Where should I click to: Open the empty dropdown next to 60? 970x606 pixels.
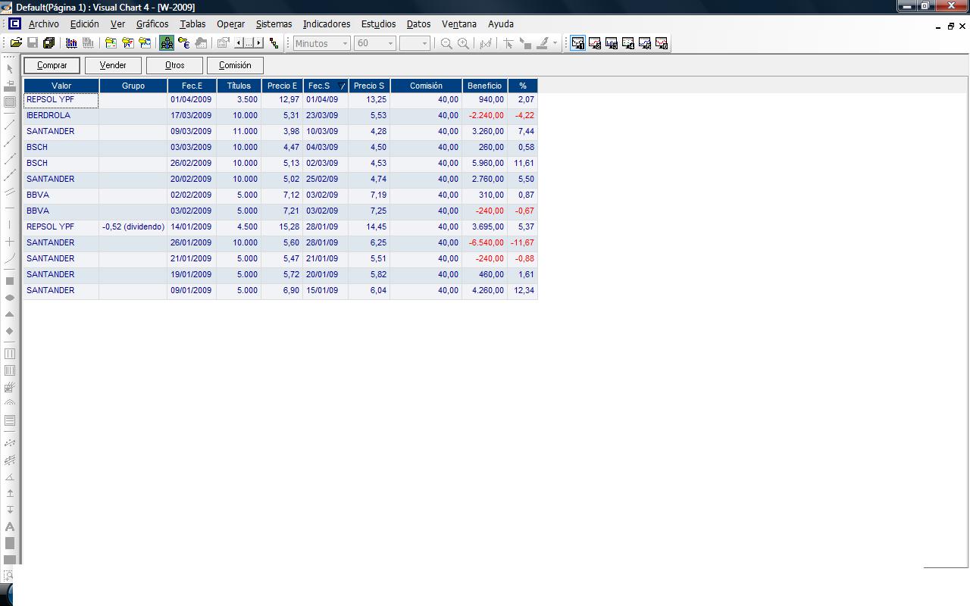415,43
